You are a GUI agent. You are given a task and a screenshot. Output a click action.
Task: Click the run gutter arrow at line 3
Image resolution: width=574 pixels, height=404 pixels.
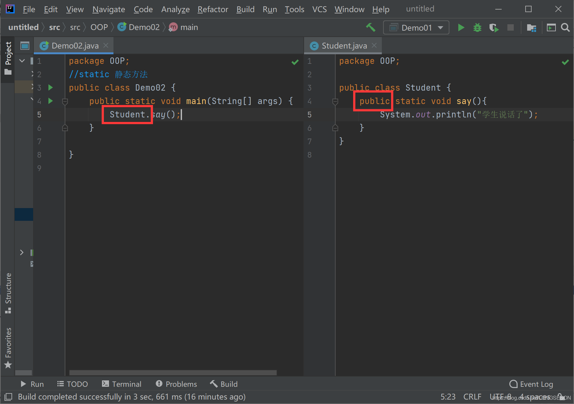click(x=50, y=87)
